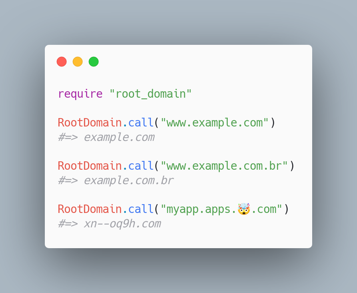
Task: Click the first RootDomain class name
Action: [90, 123]
